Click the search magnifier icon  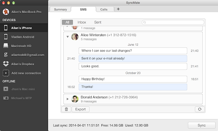point(144,22)
